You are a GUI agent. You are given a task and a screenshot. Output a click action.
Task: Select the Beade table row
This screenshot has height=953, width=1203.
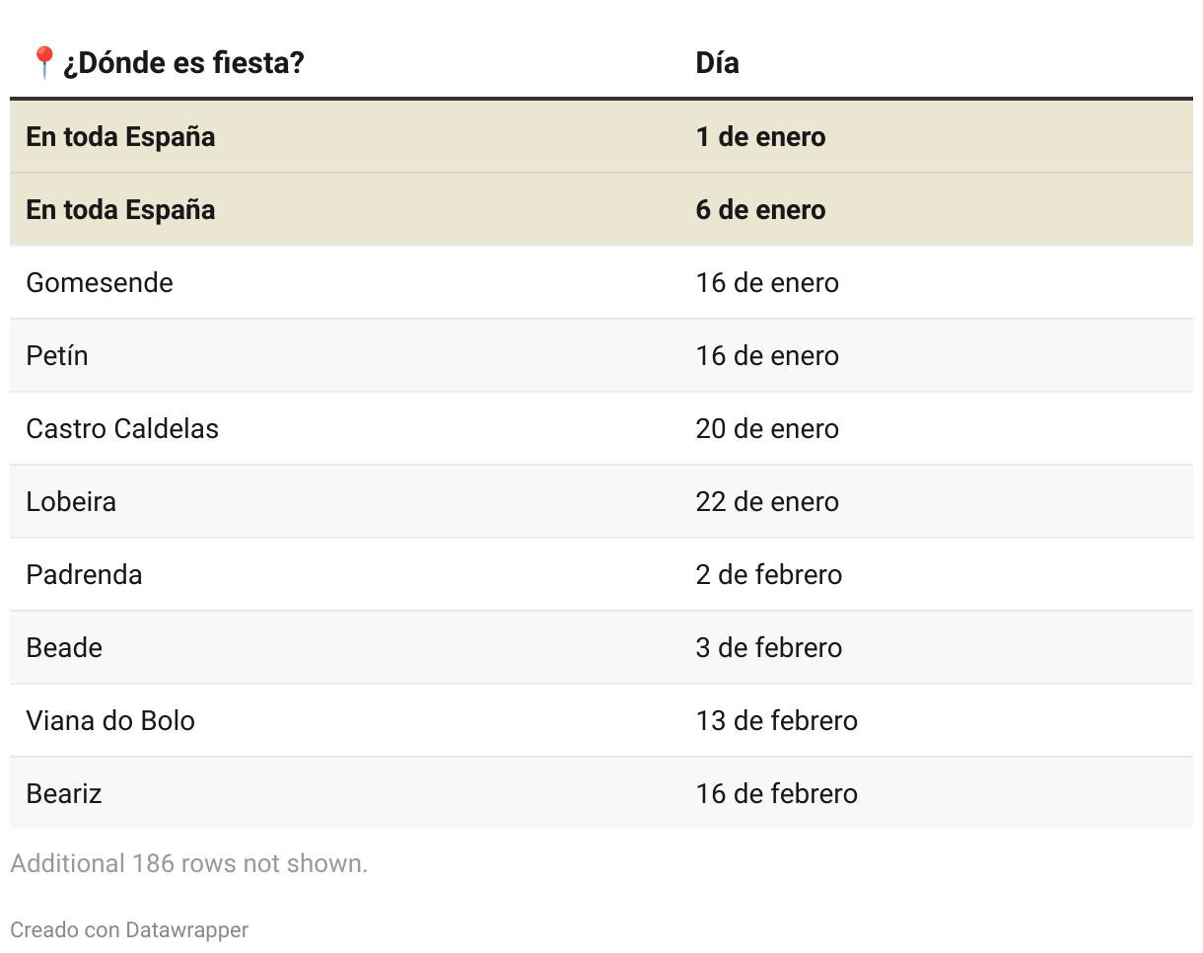pyautogui.click(x=64, y=647)
